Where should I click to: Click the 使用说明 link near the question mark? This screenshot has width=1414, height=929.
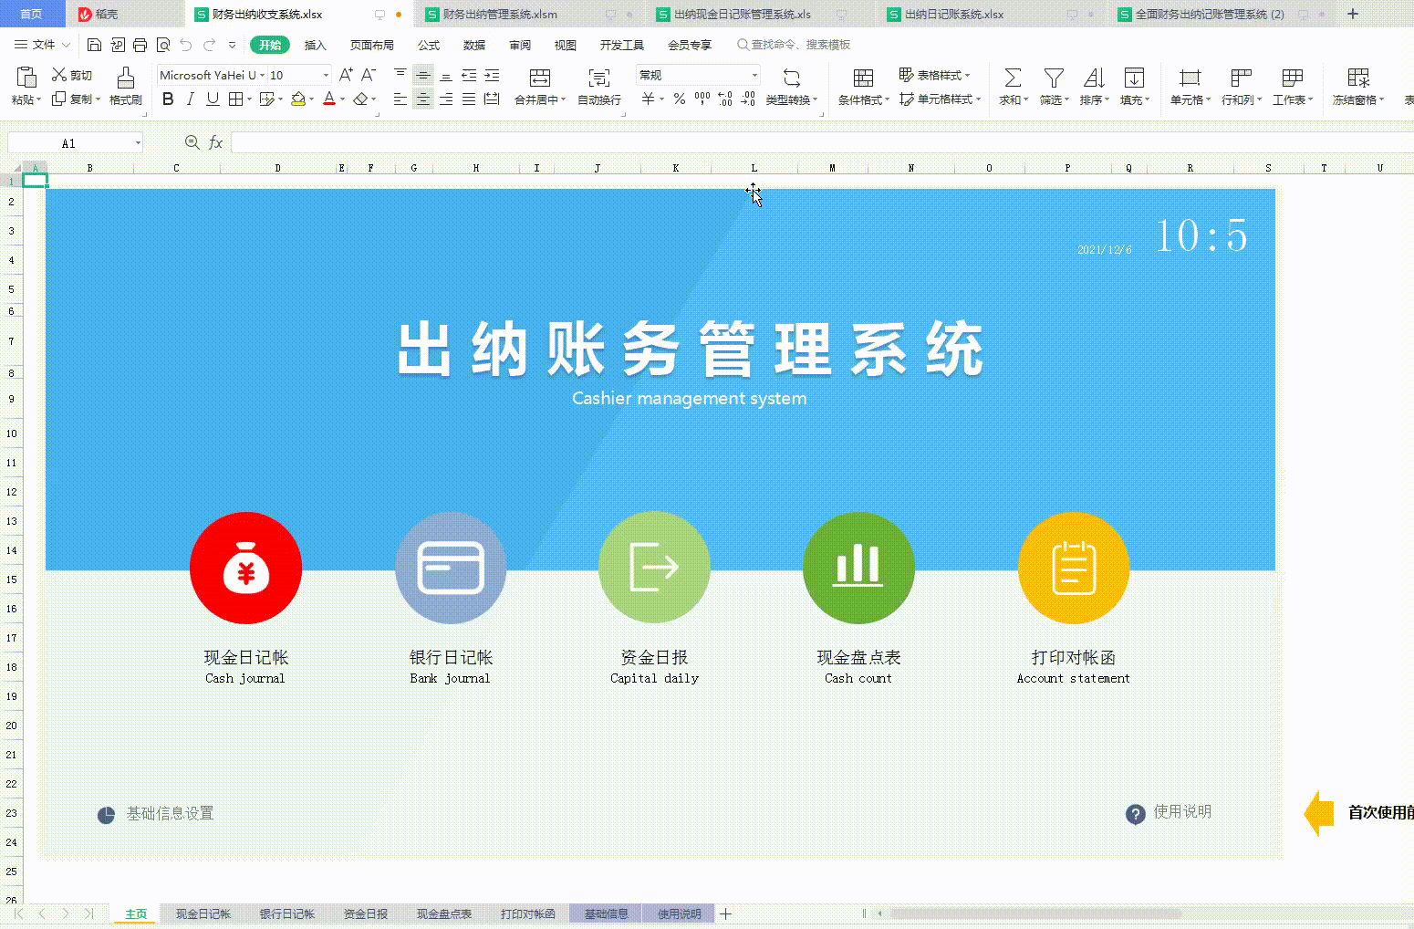1181,812
